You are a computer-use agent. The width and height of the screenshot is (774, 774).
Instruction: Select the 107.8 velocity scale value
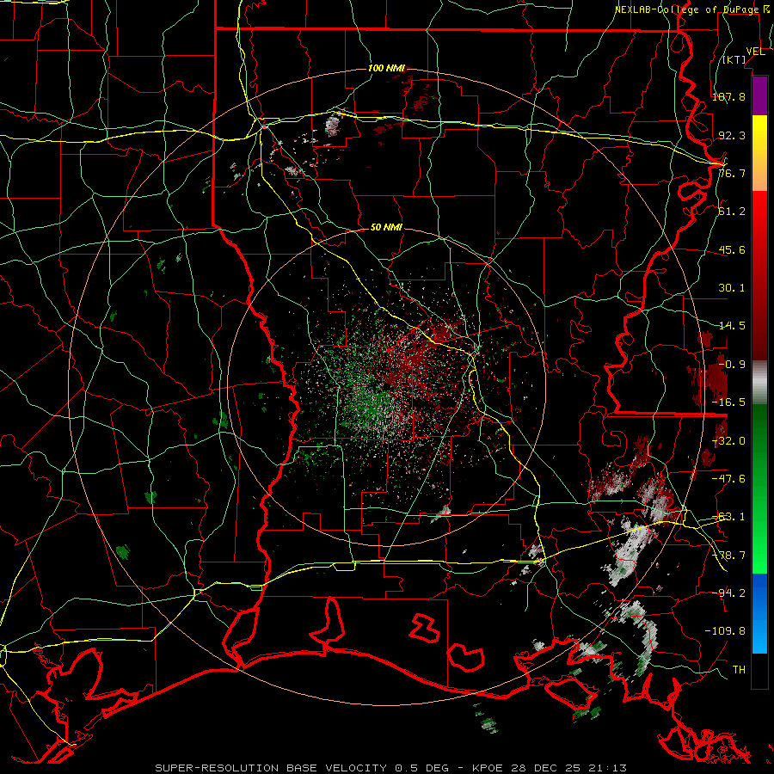point(728,96)
